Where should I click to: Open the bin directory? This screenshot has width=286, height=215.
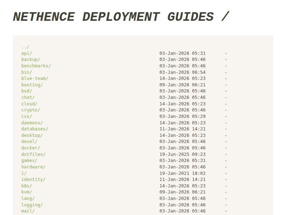pos(25,72)
